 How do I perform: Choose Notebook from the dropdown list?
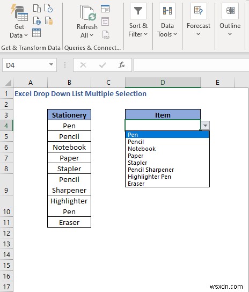click(167, 149)
